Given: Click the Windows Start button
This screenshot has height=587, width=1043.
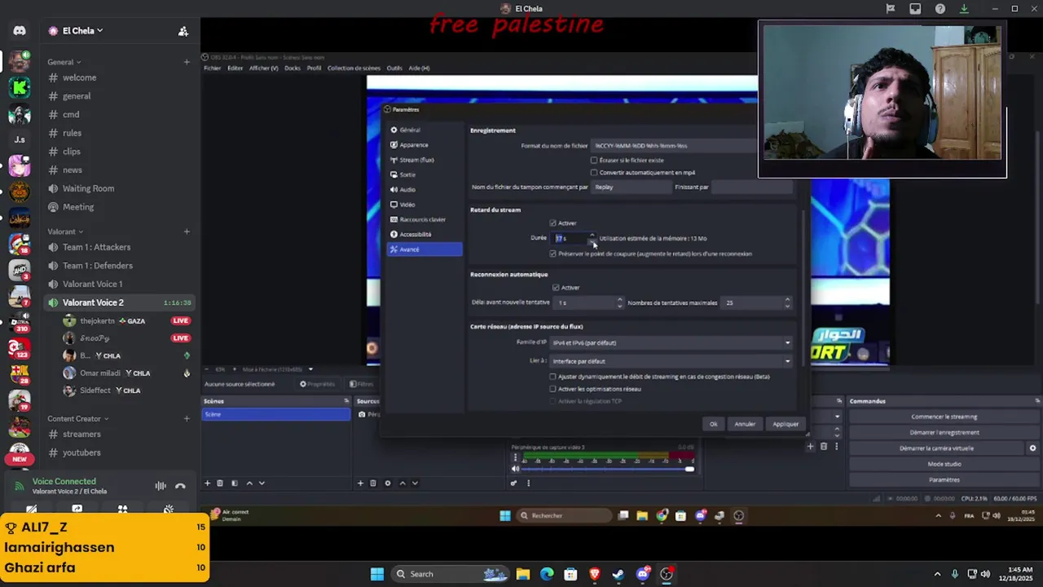Looking at the screenshot, I should (377, 574).
